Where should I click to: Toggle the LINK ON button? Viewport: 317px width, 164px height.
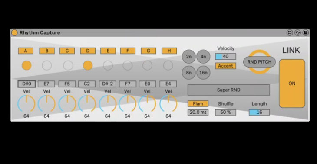click(292, 84)
